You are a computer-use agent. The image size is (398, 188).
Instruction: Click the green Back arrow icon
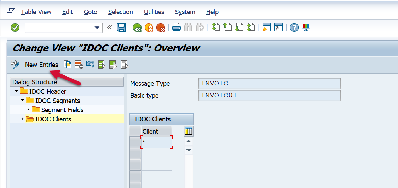click(137, 28)
